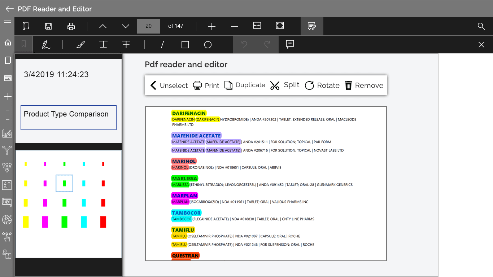Open the A-Z sort tool in the sidebar
This screenshot has height=277, width=493.
(7, 185)
